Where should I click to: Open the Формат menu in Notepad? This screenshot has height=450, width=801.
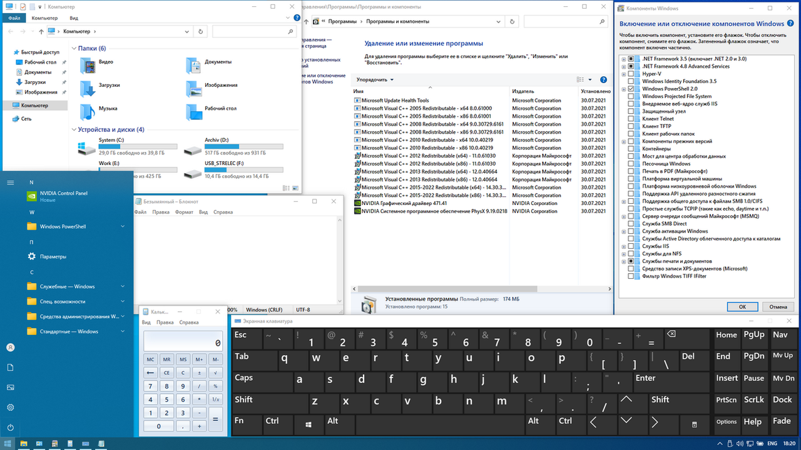[x=184, y=212]
